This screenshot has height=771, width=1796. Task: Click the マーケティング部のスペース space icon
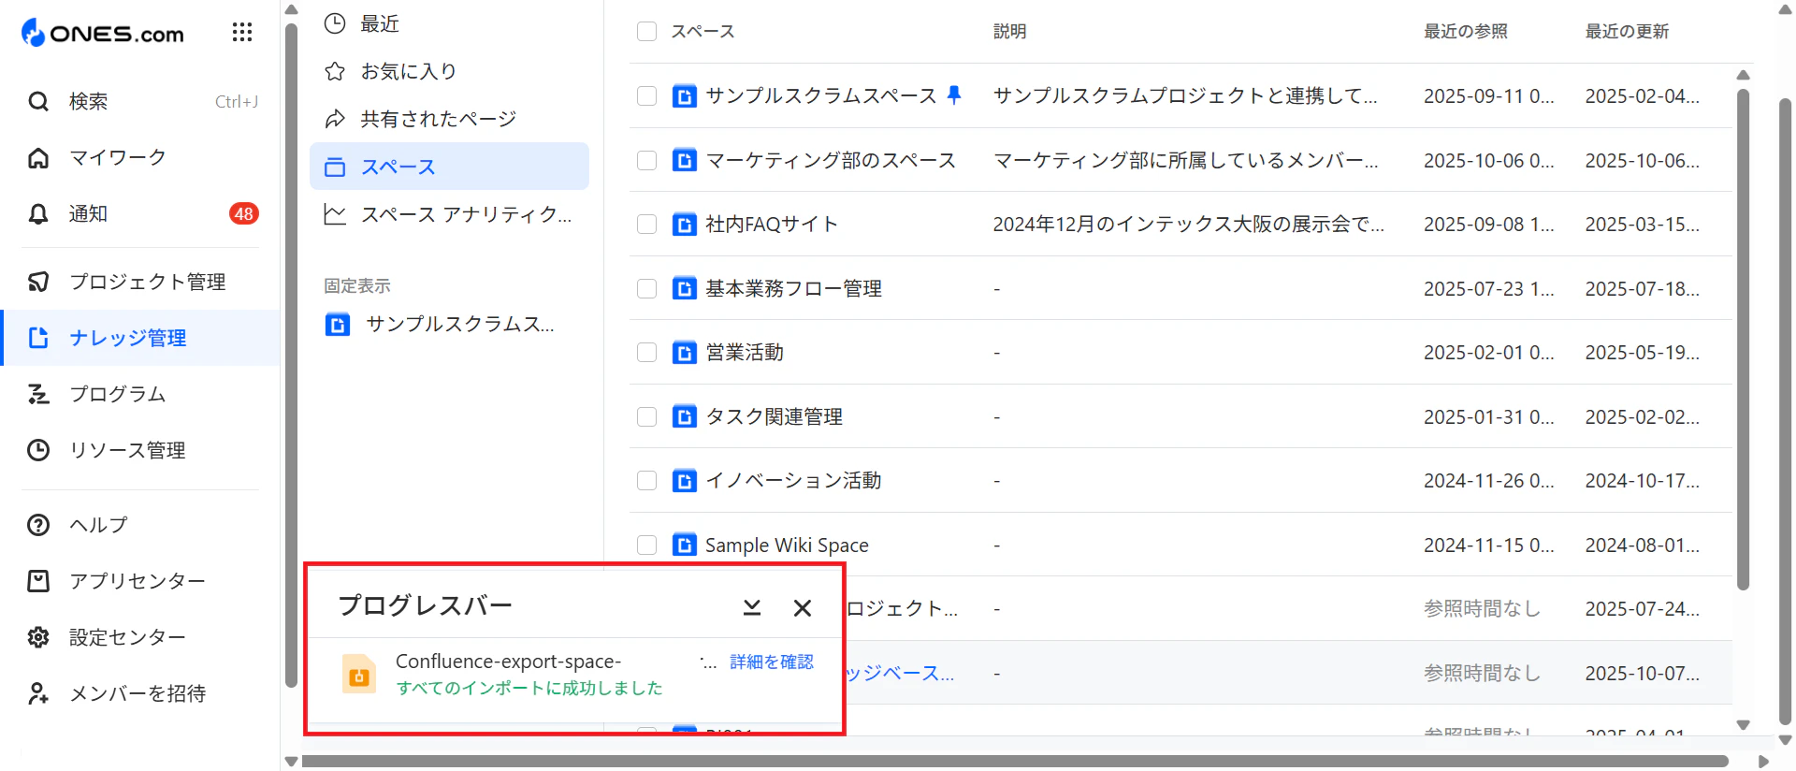pyautogui.click(x=685, y=160)
